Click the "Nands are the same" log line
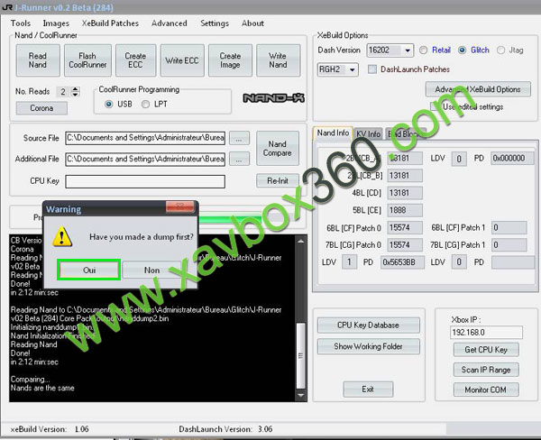Viewport: 541px width, 440px height. pos(42,388)
